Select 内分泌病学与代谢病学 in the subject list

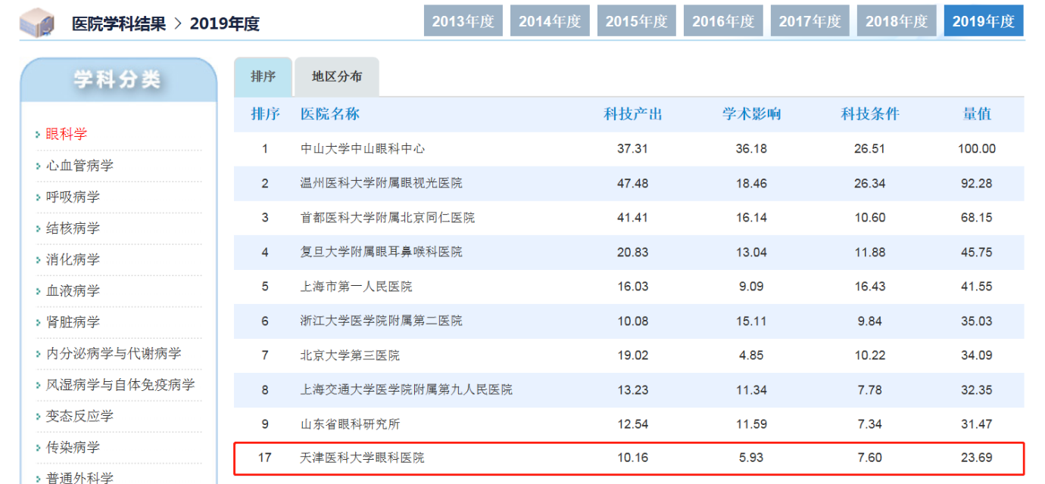114,353
